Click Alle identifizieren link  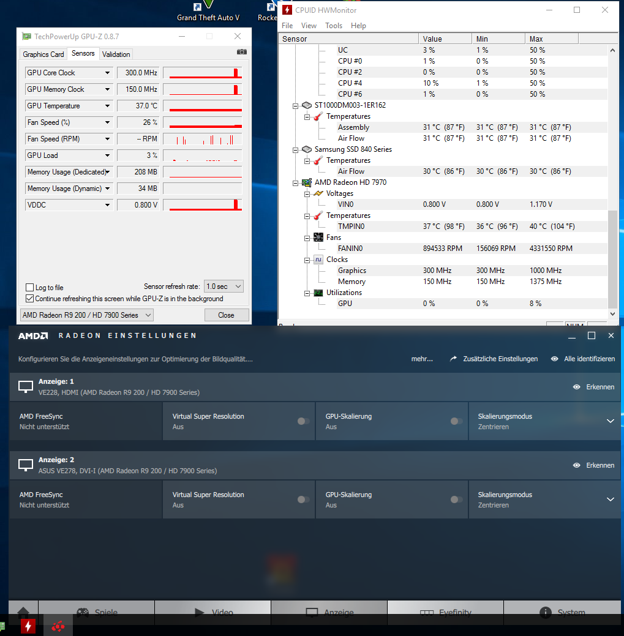pyautogui.click(x=589, y=359)
